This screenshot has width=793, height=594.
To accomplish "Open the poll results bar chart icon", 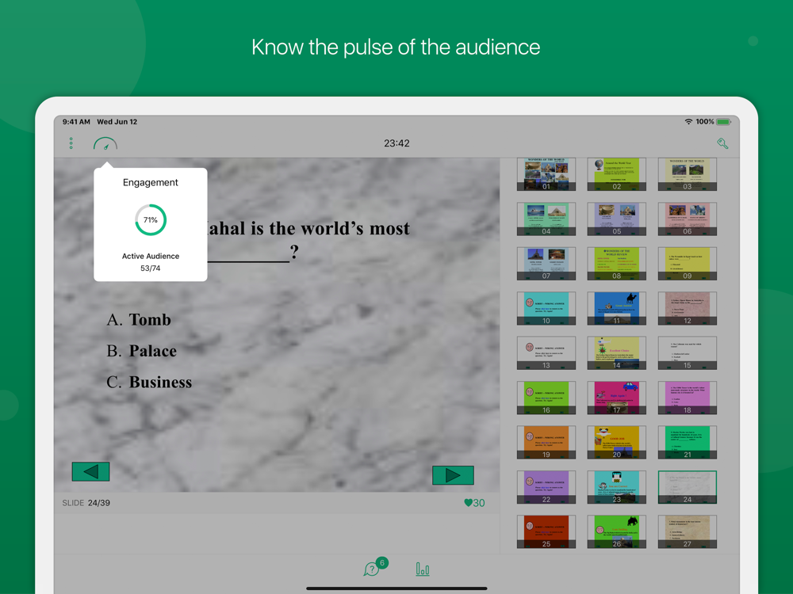I will tap(423, 569).
